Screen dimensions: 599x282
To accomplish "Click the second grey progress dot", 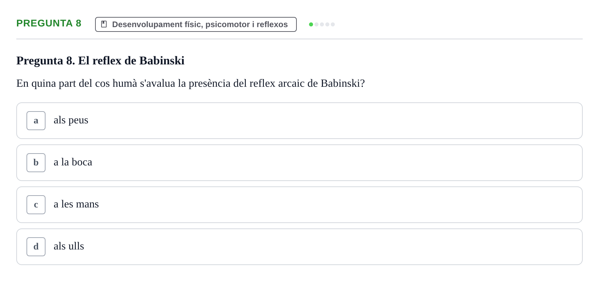I will [316, 24].
